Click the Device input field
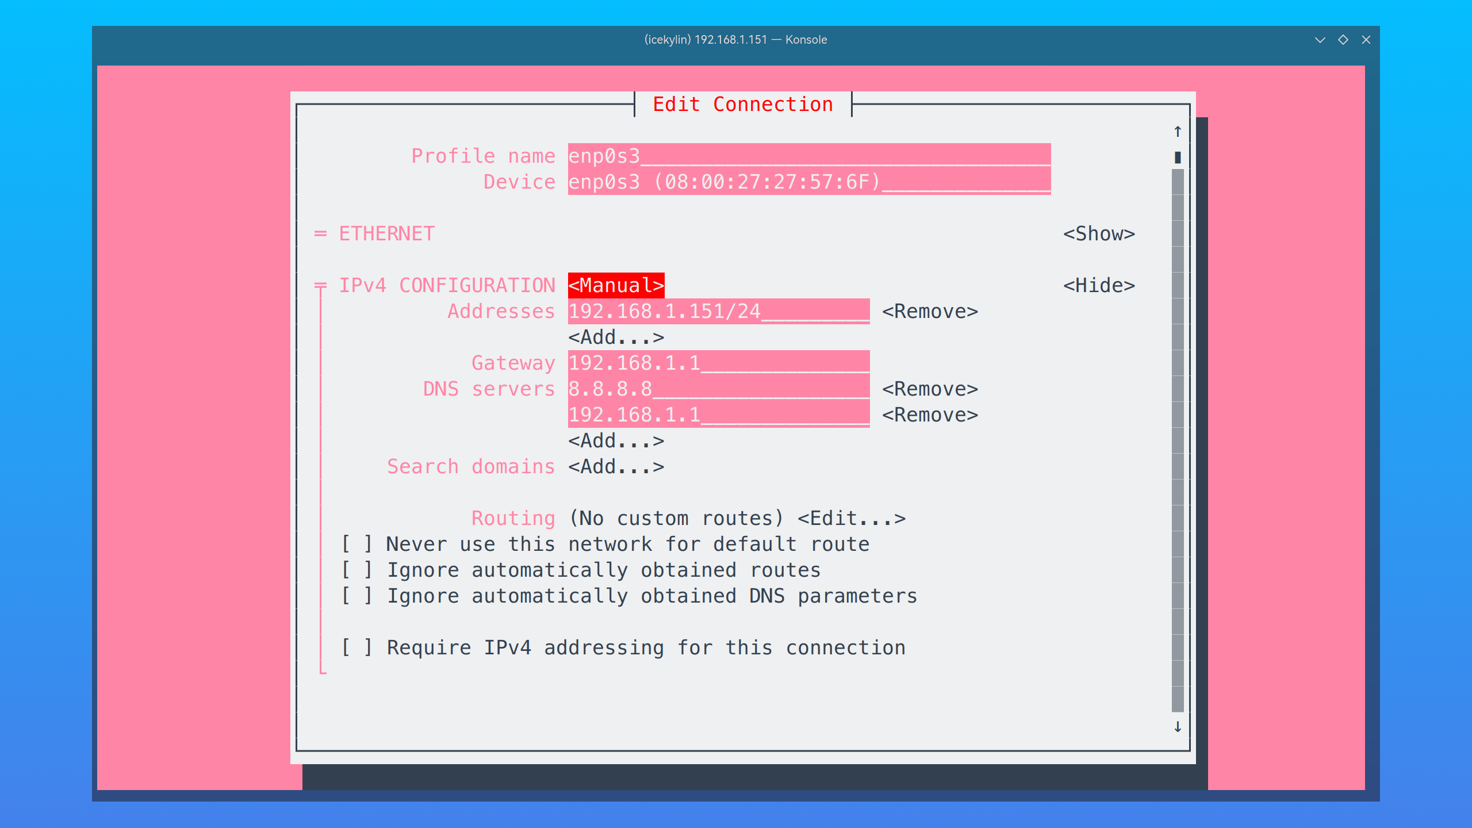The image size is (1472, 828). click(809, 182)
